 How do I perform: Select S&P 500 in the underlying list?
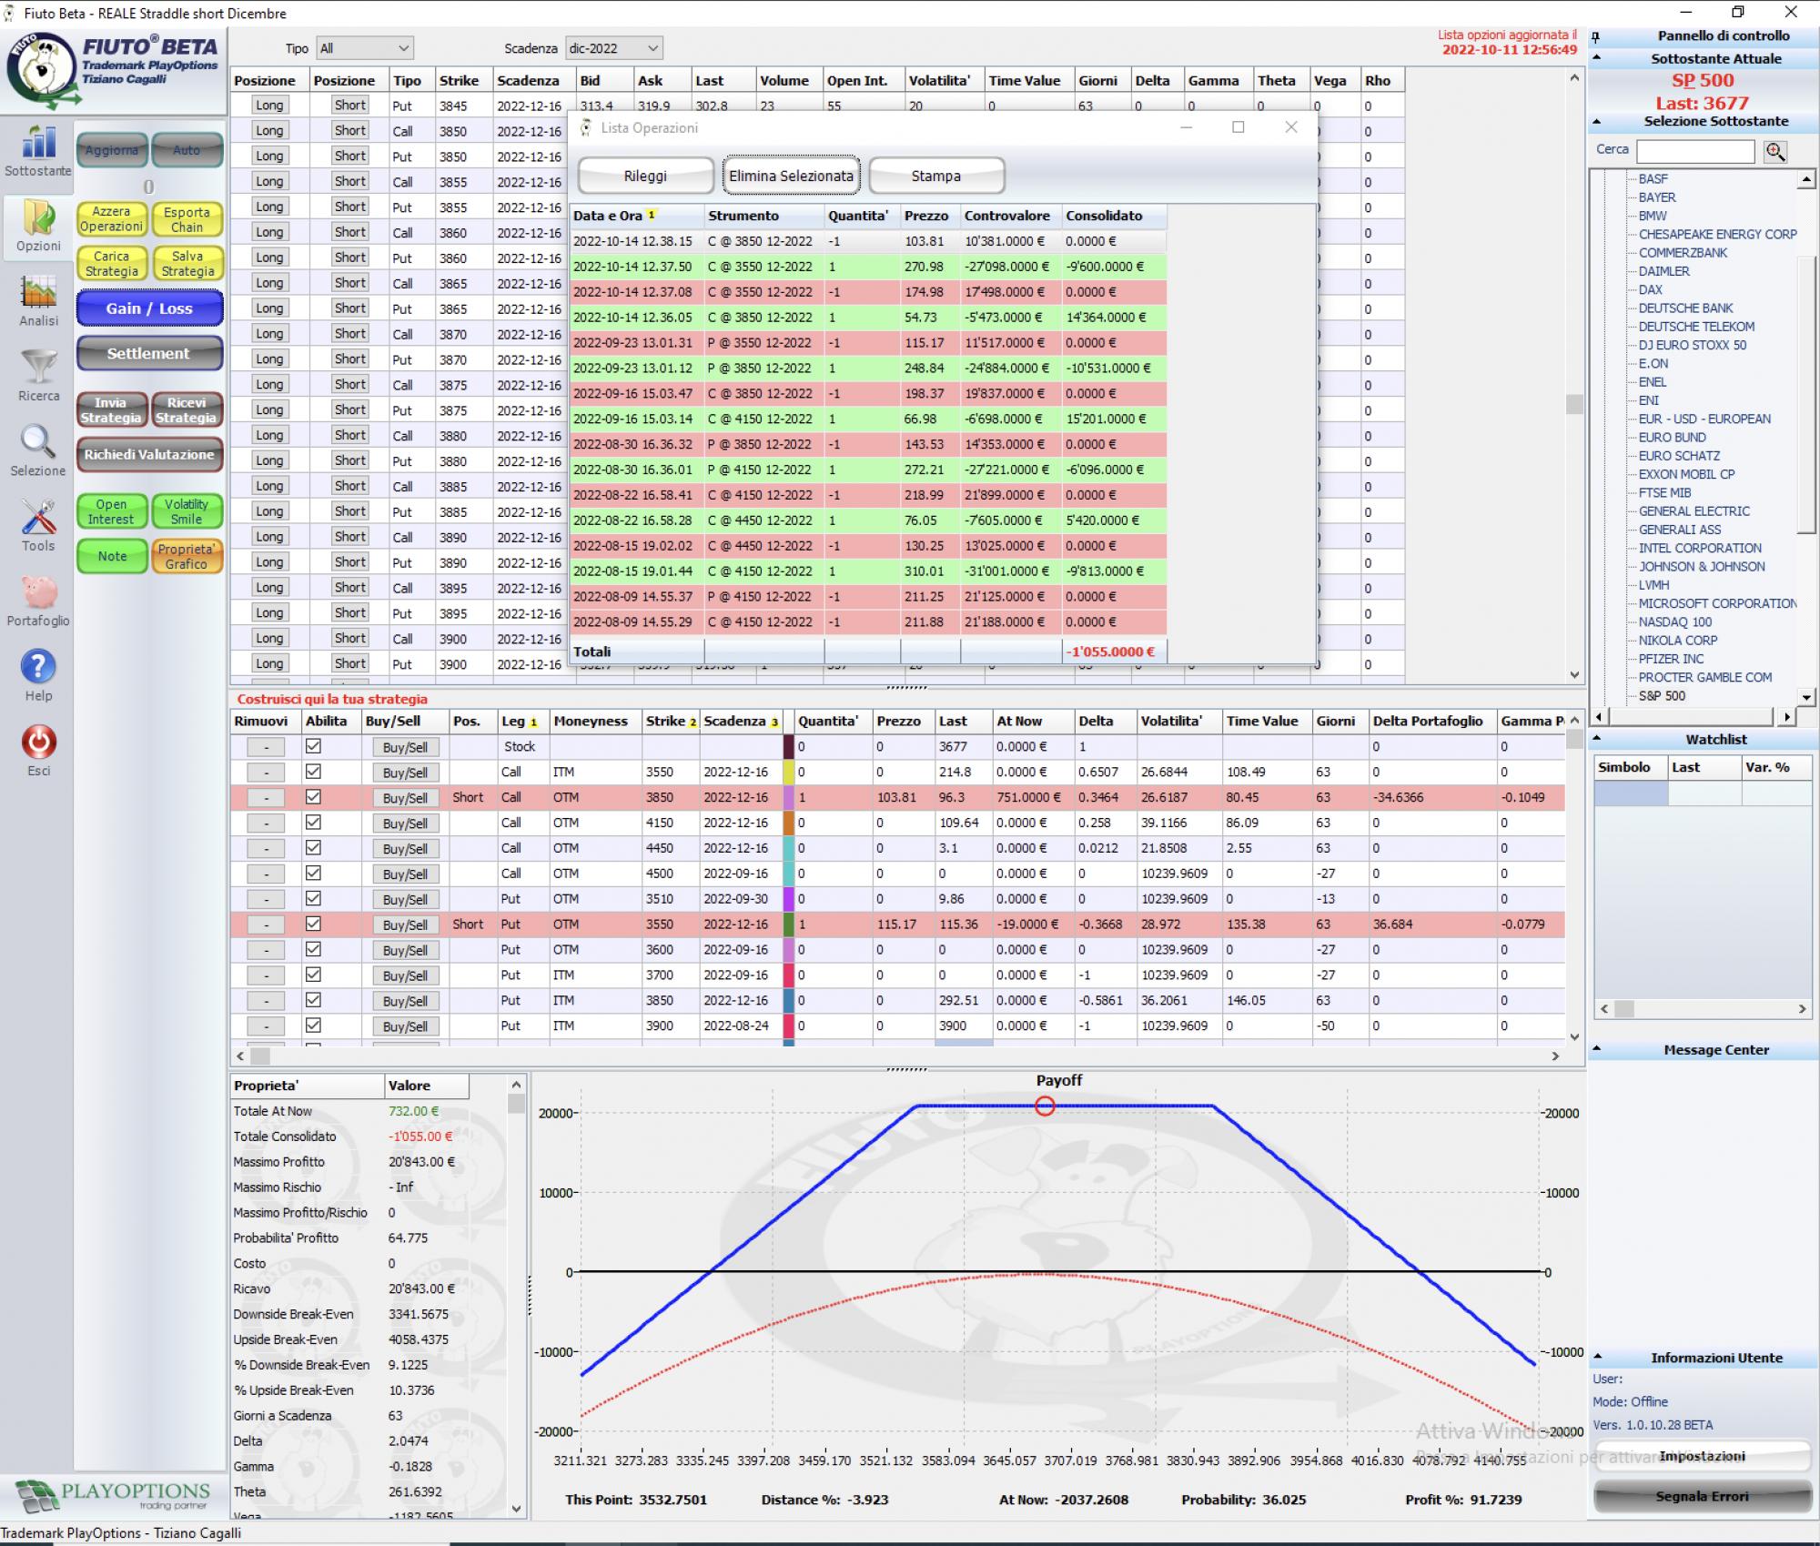1662,696
